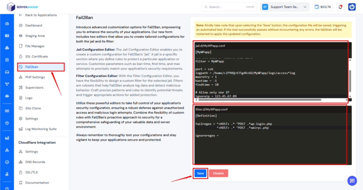The image size is (363, 190).
Task: Open the live chat bubble
Action: pyautogui.click(x=352, y=181)
